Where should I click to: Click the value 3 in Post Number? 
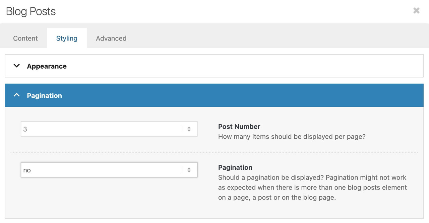click(x=25, y=129)
